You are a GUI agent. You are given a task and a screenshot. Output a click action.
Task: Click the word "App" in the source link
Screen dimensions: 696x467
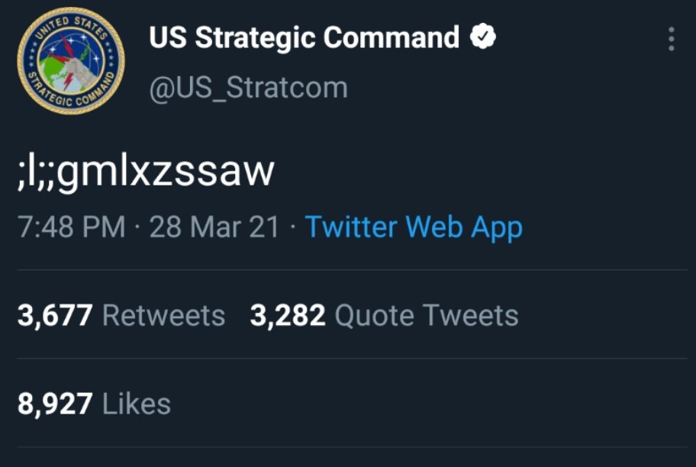(x=496, y=227)
